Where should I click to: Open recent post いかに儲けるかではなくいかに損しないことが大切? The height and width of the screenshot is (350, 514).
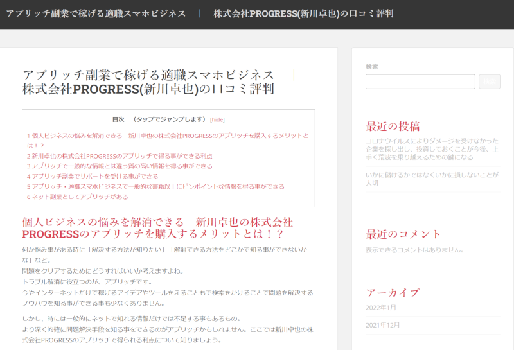[x=432, y=178]
